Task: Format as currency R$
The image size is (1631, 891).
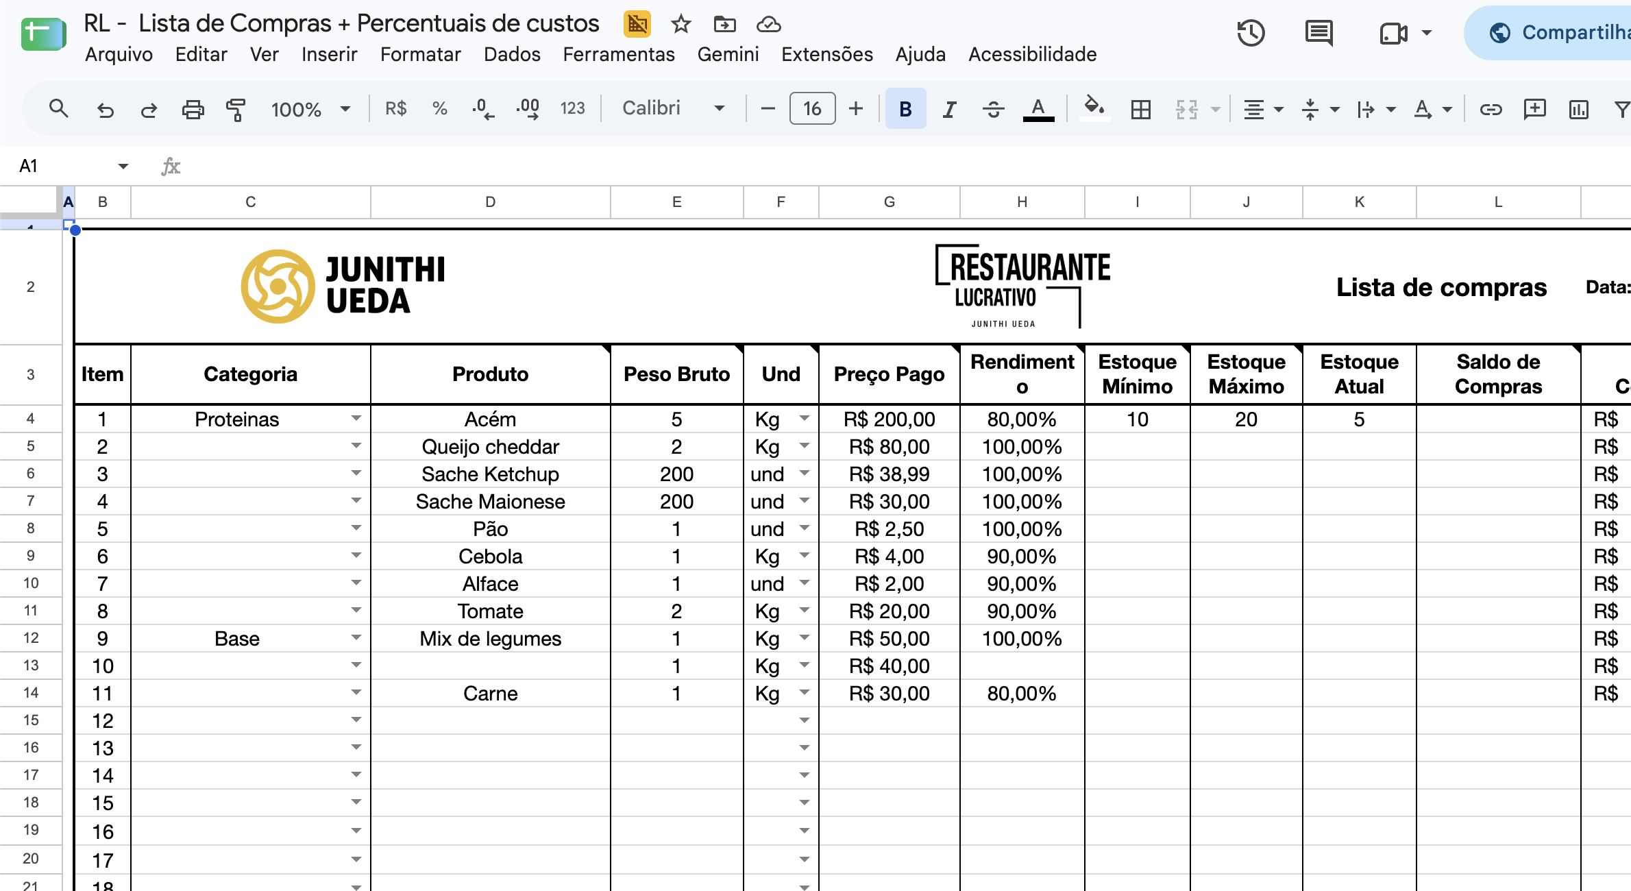Action: pos(395,108)
